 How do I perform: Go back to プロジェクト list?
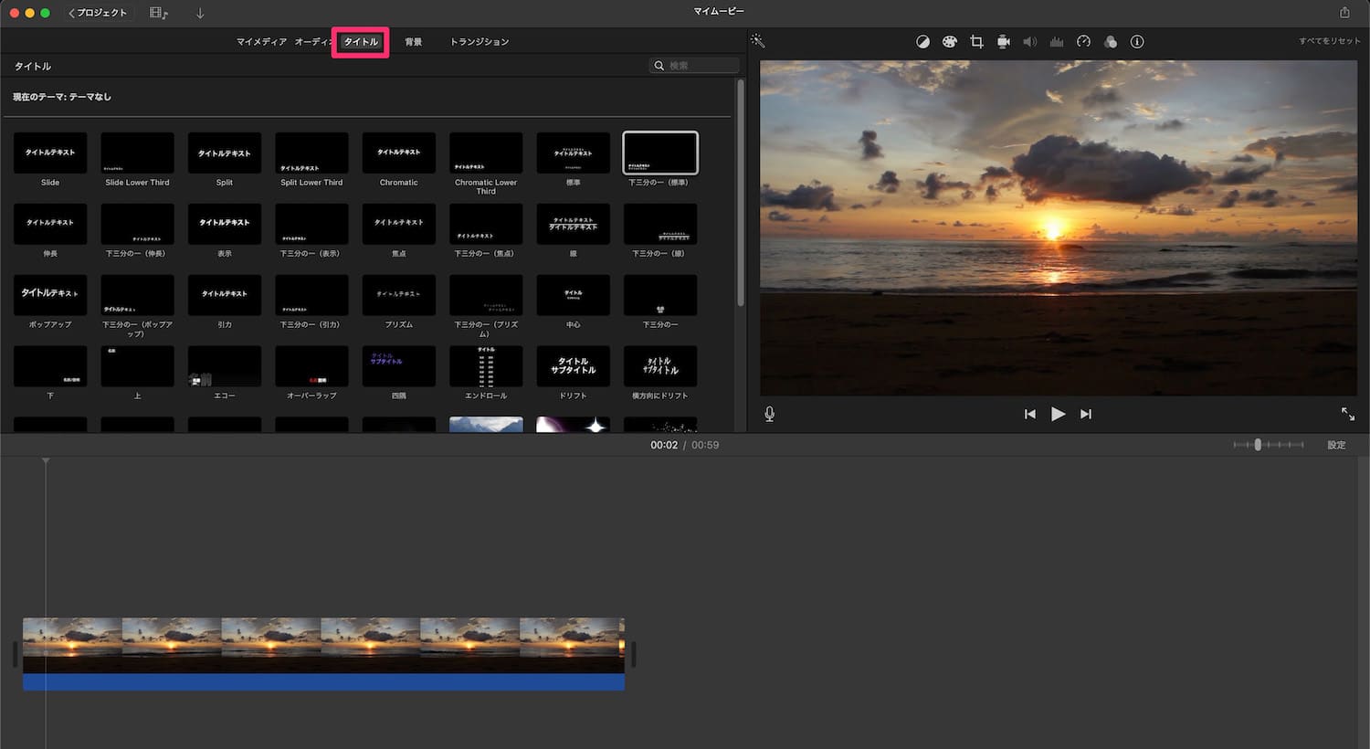click(x=99, y=13)
